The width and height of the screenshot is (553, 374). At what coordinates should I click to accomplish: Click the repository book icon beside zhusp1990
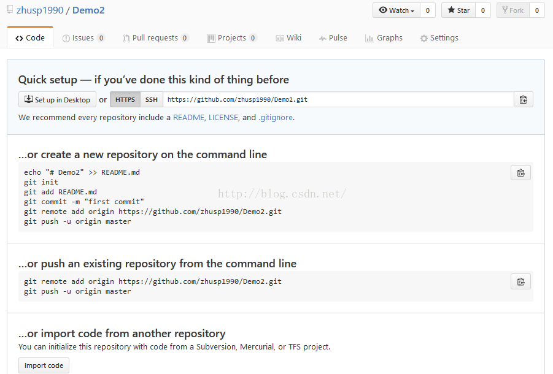pos(10,10)
